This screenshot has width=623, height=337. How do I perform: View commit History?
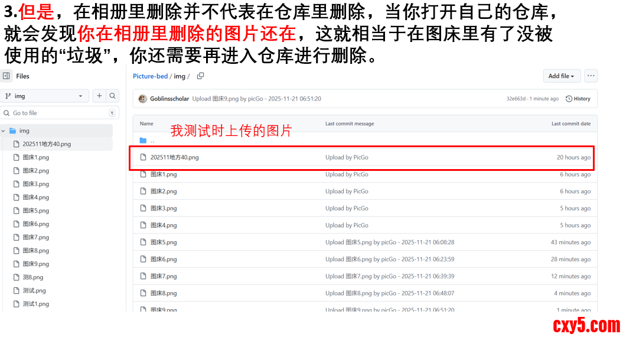[578, 99]
